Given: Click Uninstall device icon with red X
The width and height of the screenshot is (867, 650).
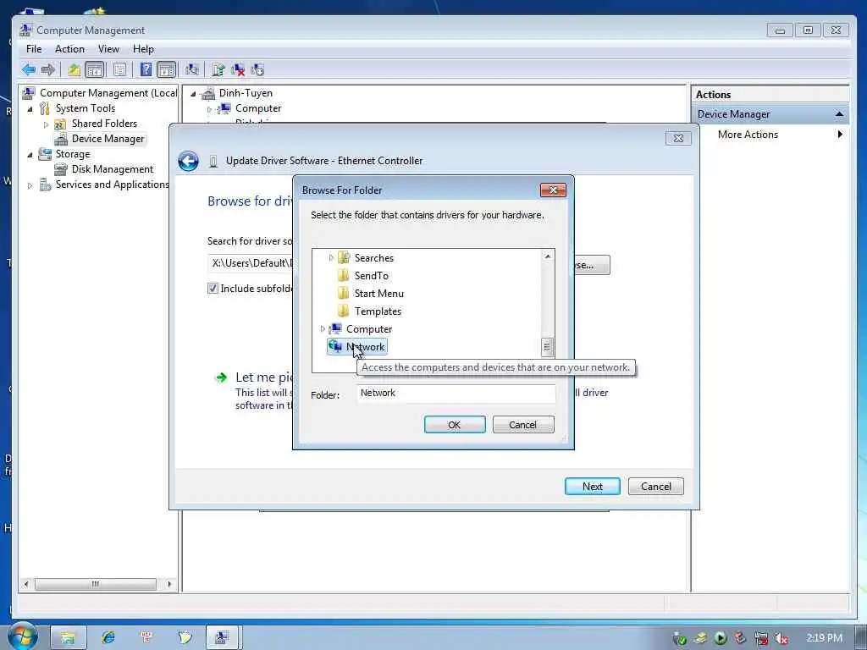Looking at the screenshot, I should point(238,69).
